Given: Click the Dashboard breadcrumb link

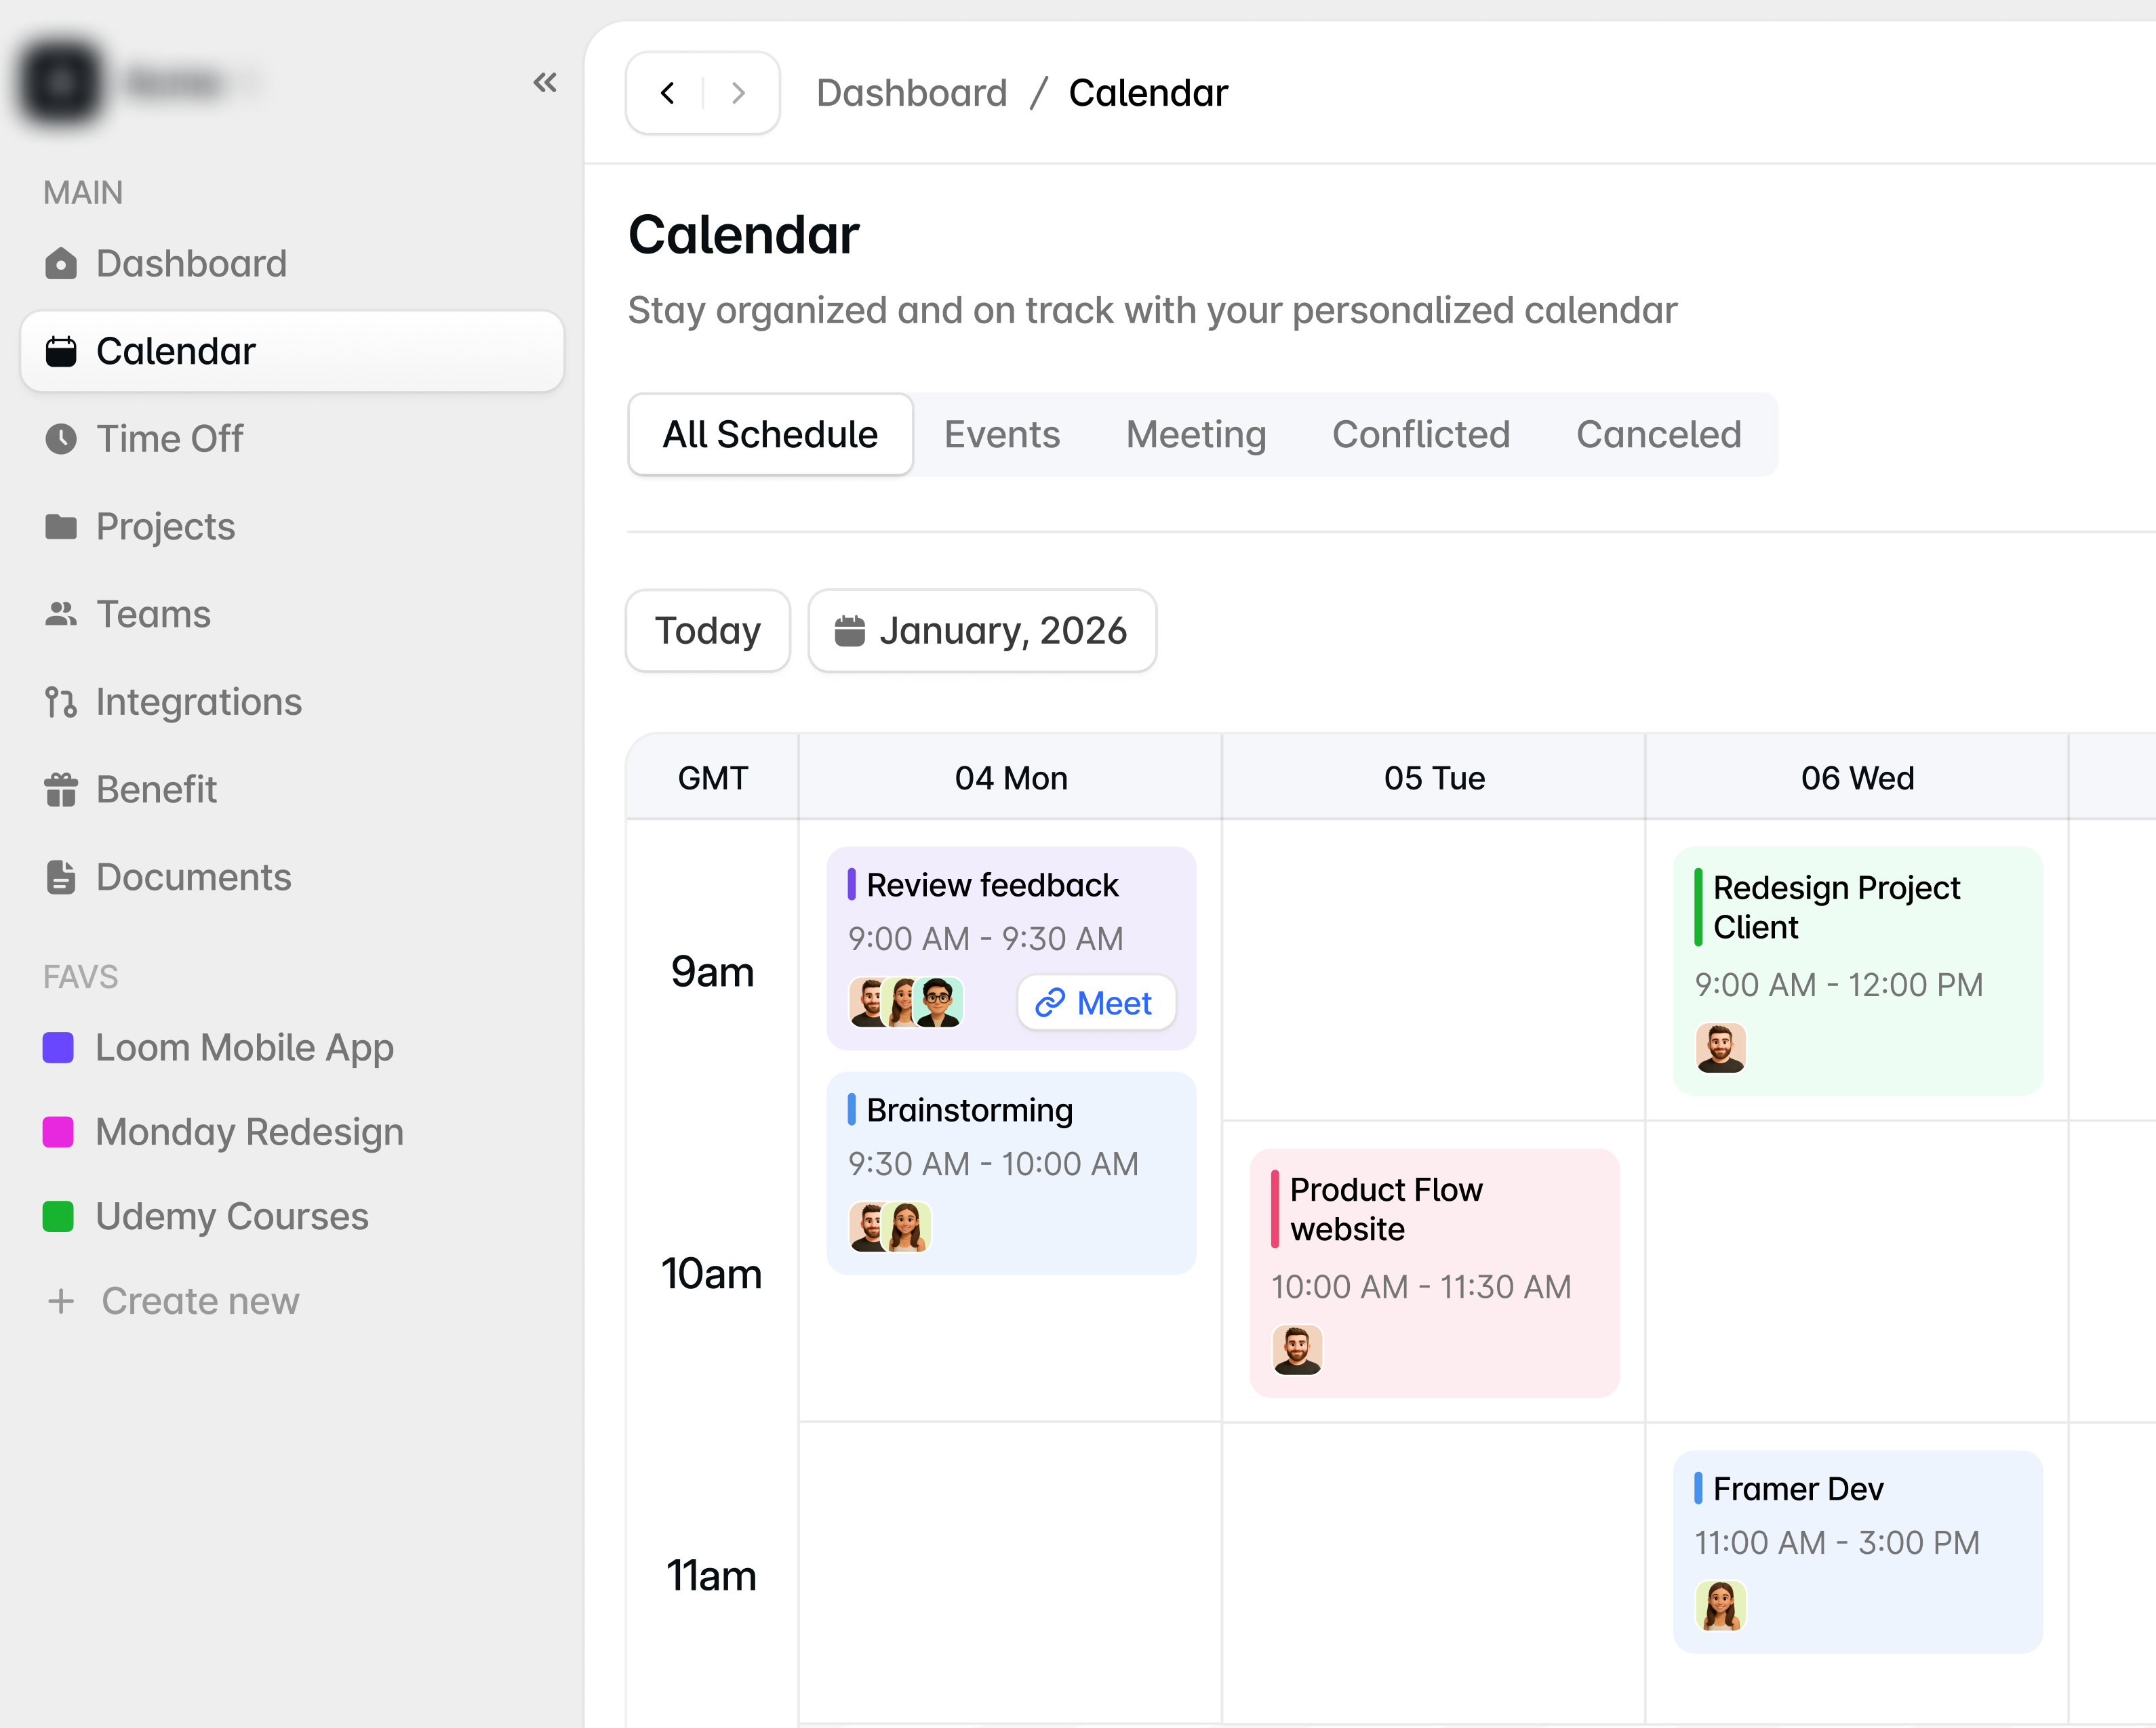Looking at the screenshot, I should click(911, 93).
